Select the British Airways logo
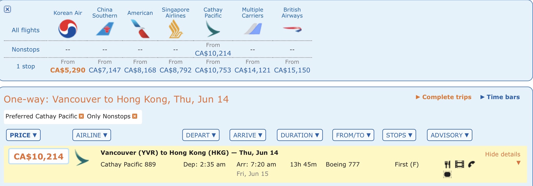 (x=292, y=29)
